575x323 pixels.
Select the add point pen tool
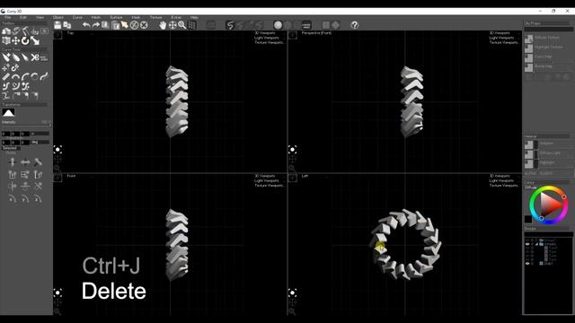[x=6, y=57]
